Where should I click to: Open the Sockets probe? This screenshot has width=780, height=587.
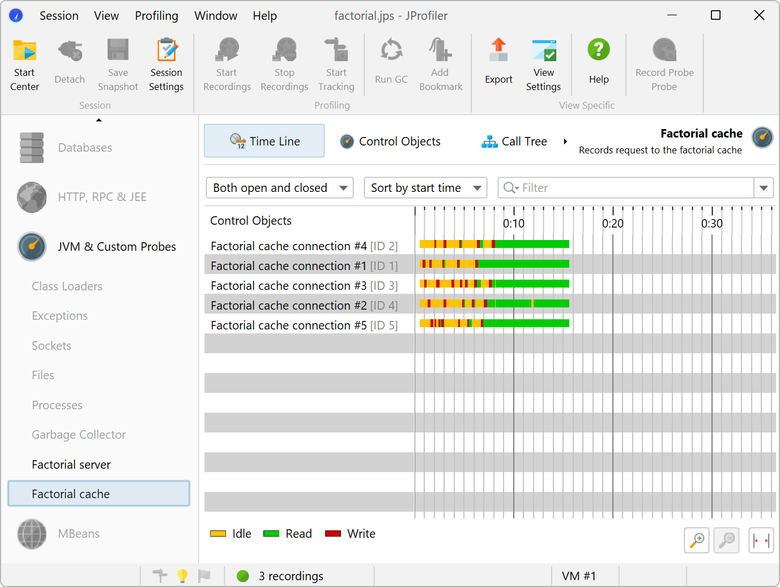coord(52,346)
